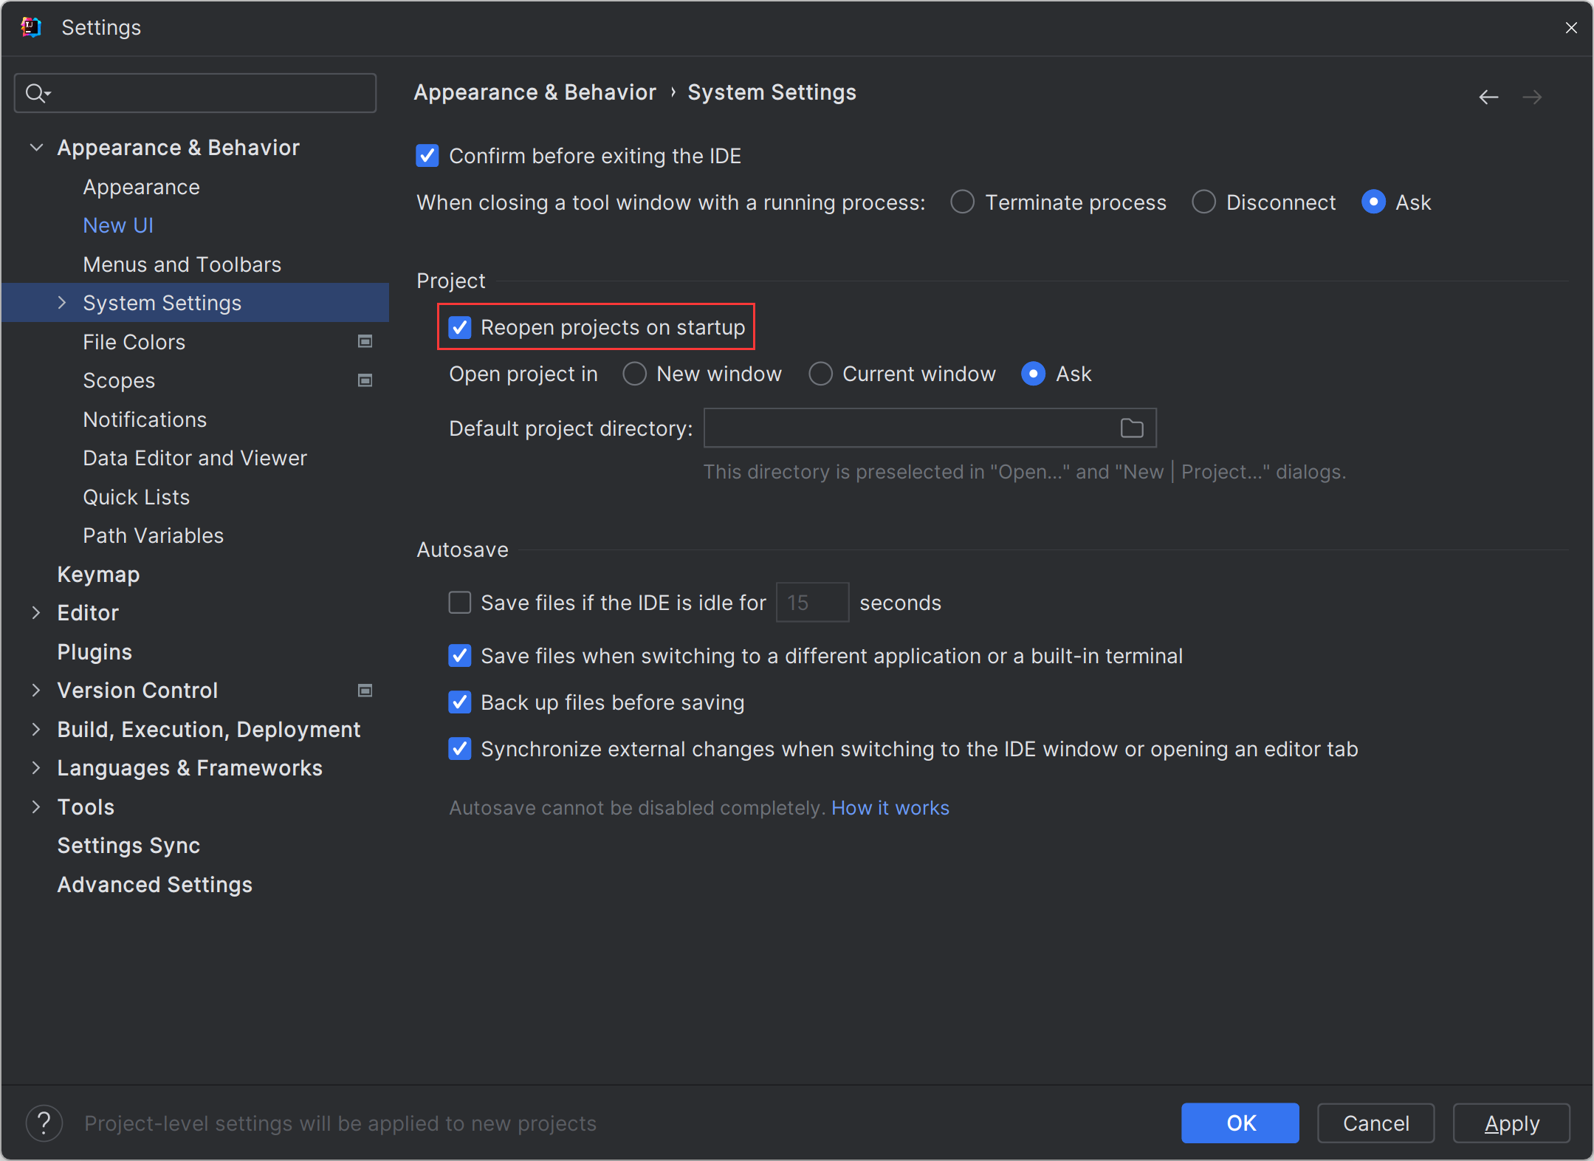Open the Notifications settings page
Image resolution: width=1594 pixels, height=1161 pixels.
(145, 419)
